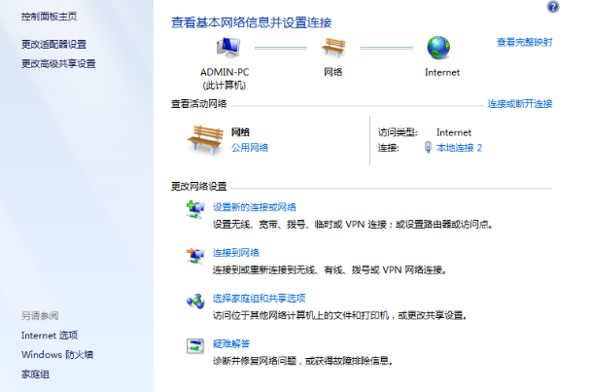Screen dimensions: 591x392
Task: Click the bench network icon in map
Action: [334, 49]
